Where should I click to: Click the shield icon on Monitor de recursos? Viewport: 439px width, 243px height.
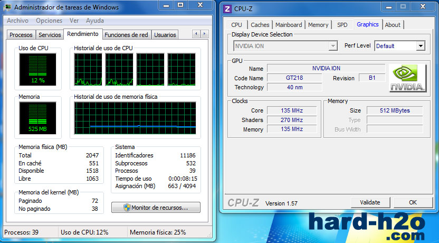point(127,208)
